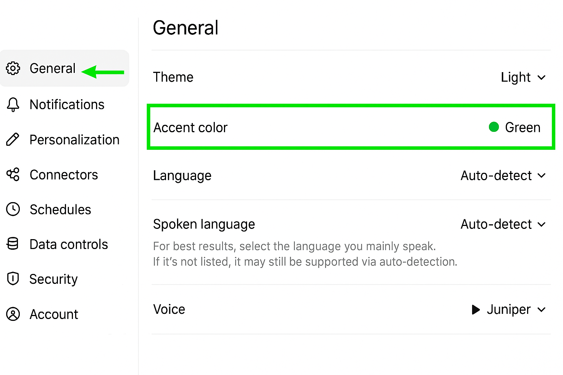Go to the Account settings page
This screenshot has width=563, height=375.
[54, 314]
